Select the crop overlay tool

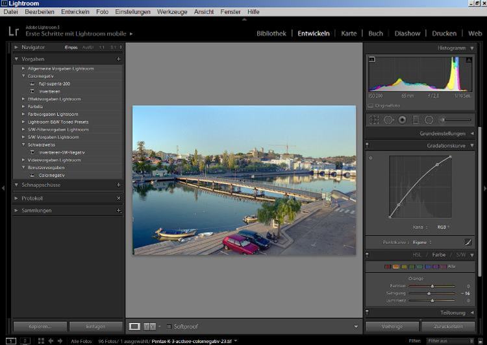point(375,119)
